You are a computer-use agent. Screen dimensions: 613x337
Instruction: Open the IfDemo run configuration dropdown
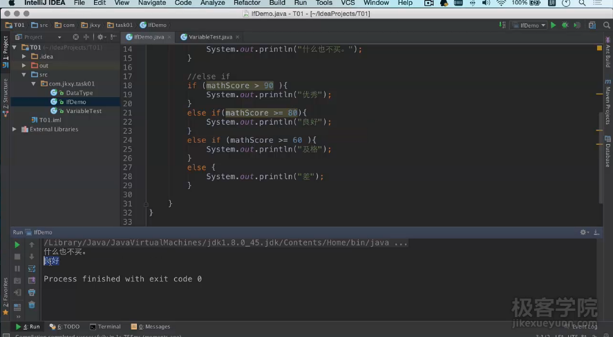(x=529, y=25)
